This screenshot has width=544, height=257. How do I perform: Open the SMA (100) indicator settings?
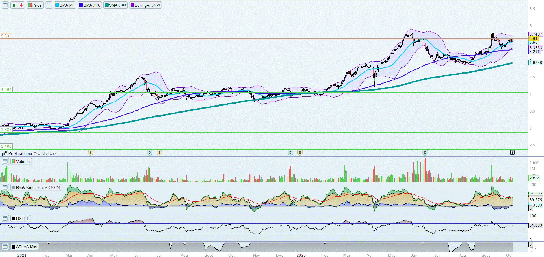coord(90,5)
